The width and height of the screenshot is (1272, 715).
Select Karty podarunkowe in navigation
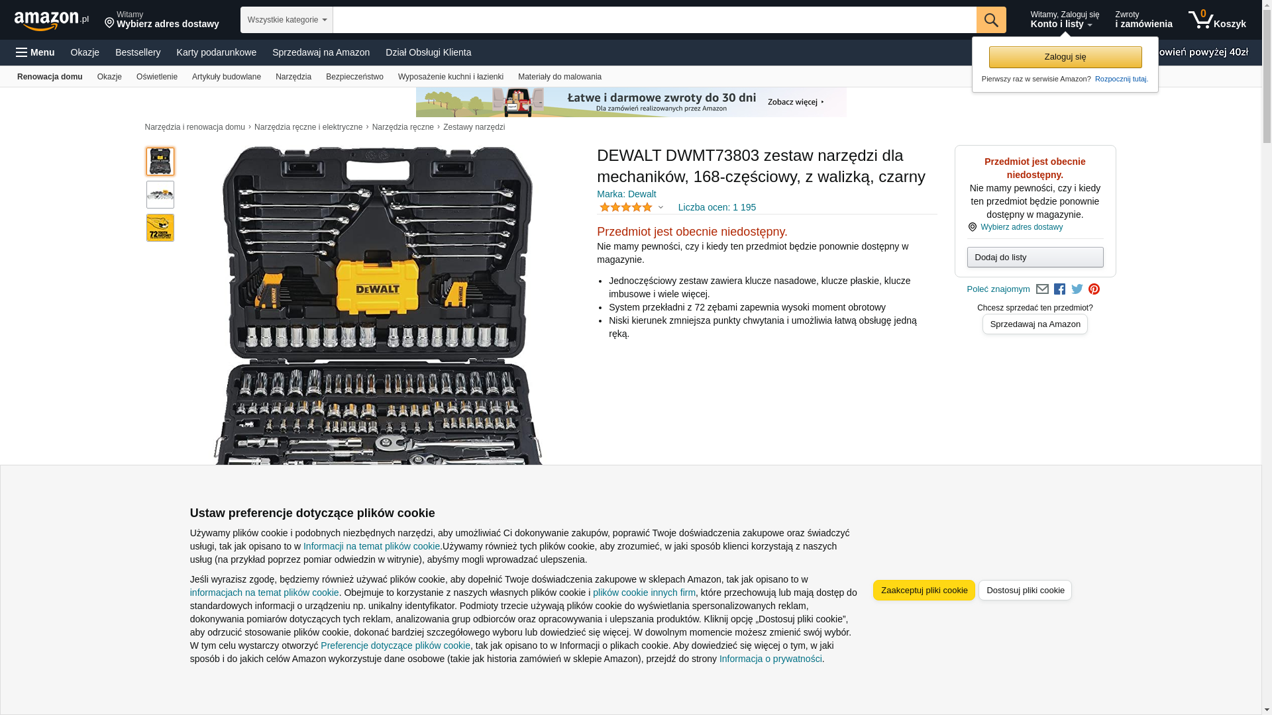[x=217, y=52]
